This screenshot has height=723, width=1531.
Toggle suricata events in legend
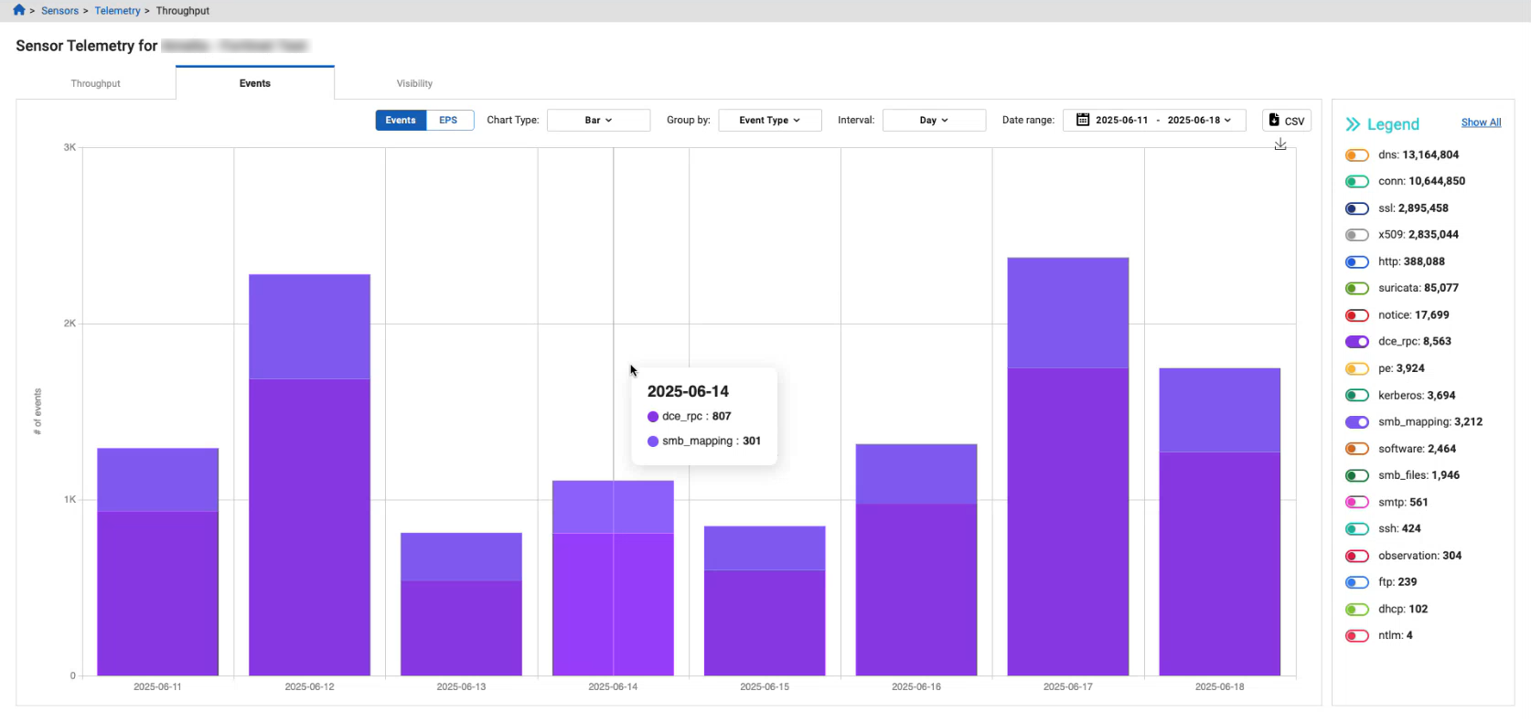(1356, 289)
